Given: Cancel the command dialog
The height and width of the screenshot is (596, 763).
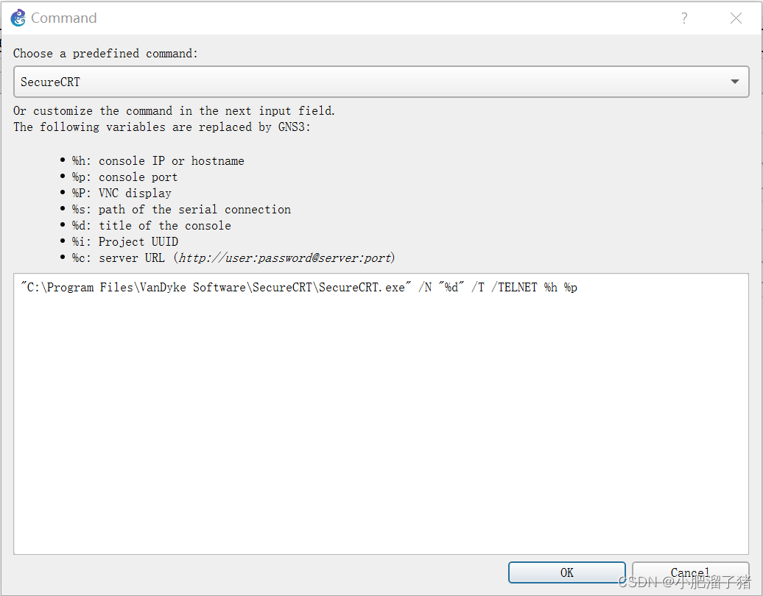Looking at the screenshot, I should click(690, 572).
